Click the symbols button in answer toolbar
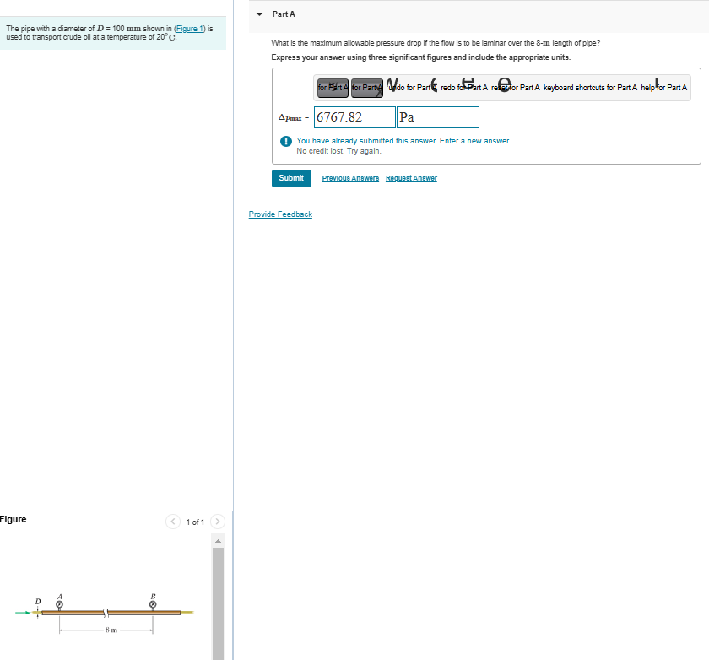The image size is (709, 660). pyautogui.click(x=366, y=88)
